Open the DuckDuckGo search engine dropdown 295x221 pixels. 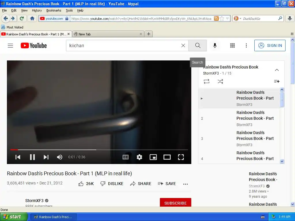point(237,18)
